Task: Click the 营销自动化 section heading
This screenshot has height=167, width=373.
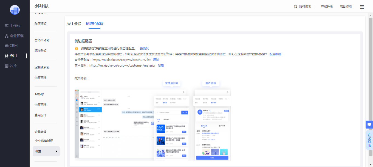Action: (42, 40)
